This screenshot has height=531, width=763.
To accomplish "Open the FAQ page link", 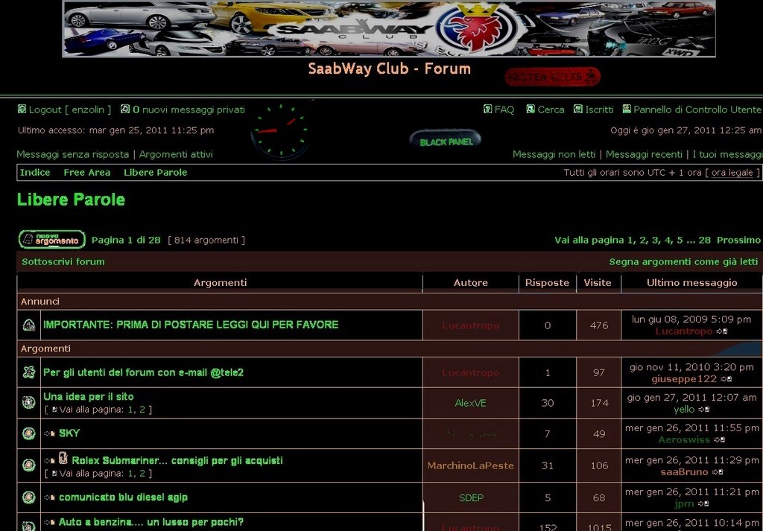I will 504,109.
